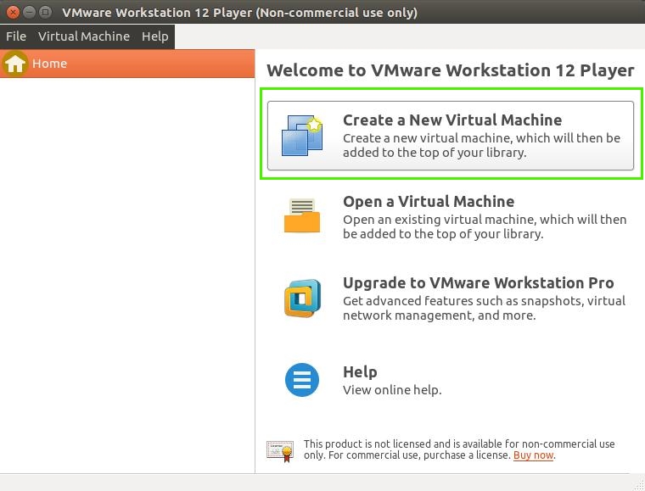
Task: Close the VMware Player window
Action: pos(14,13)
